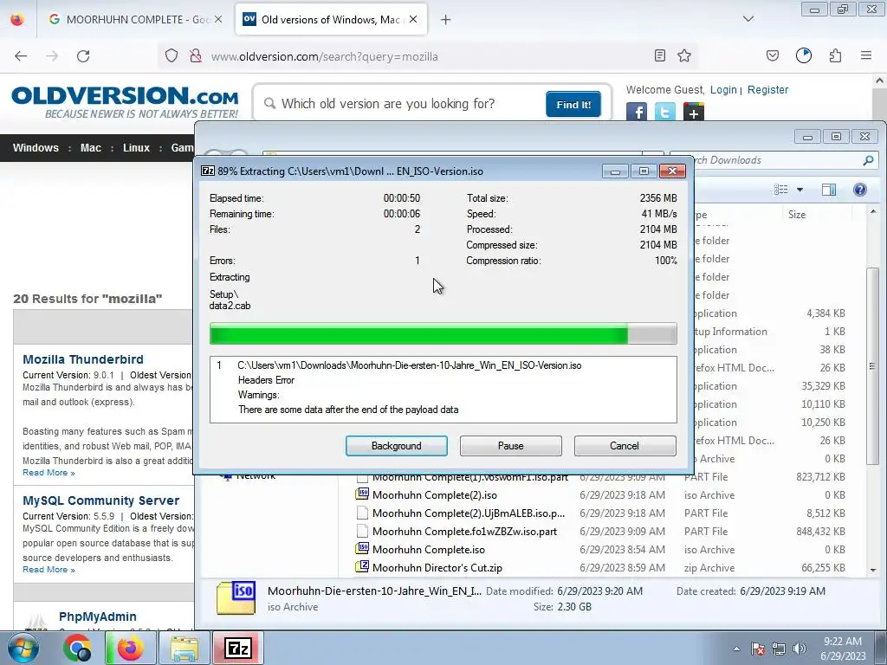Toggle reader view icon

(659, 55)
